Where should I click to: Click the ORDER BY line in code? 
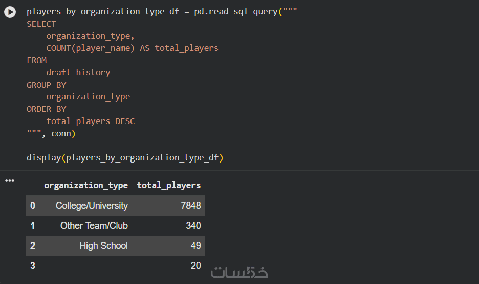pos(47,109)
